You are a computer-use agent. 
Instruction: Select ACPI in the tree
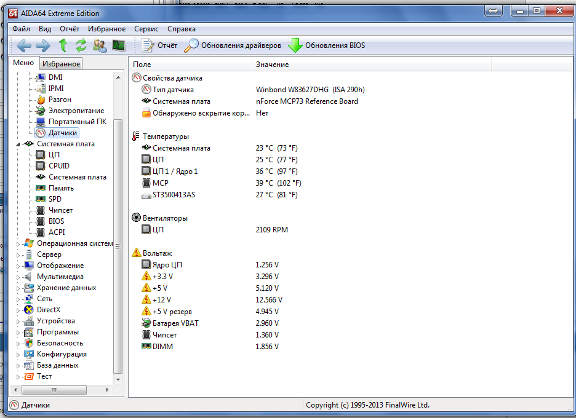pos(57,232)
